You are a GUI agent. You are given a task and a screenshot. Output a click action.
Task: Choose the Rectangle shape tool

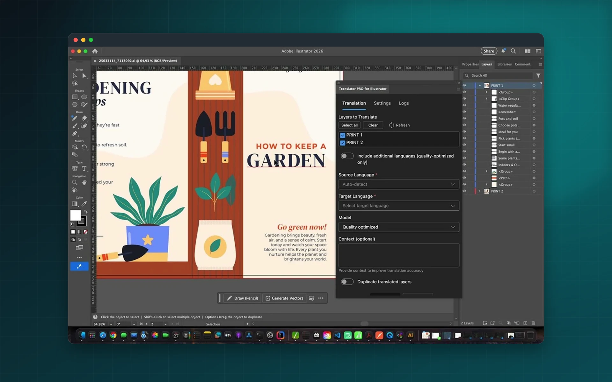75,97
